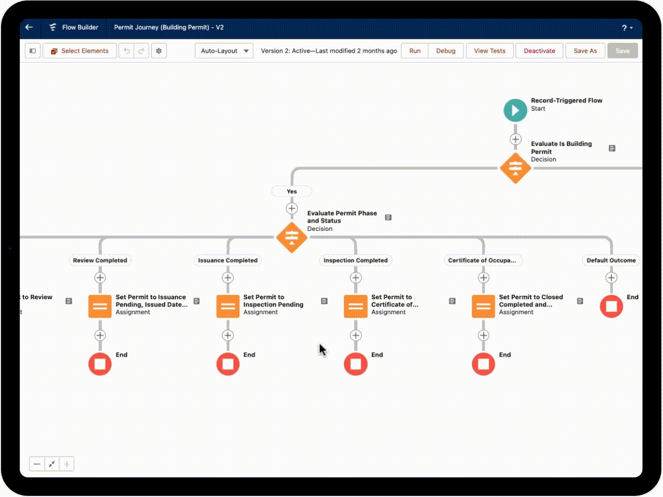The image size is (663, 497).
Task: Click Select Elements button
Action: click(x=80, y=51)
